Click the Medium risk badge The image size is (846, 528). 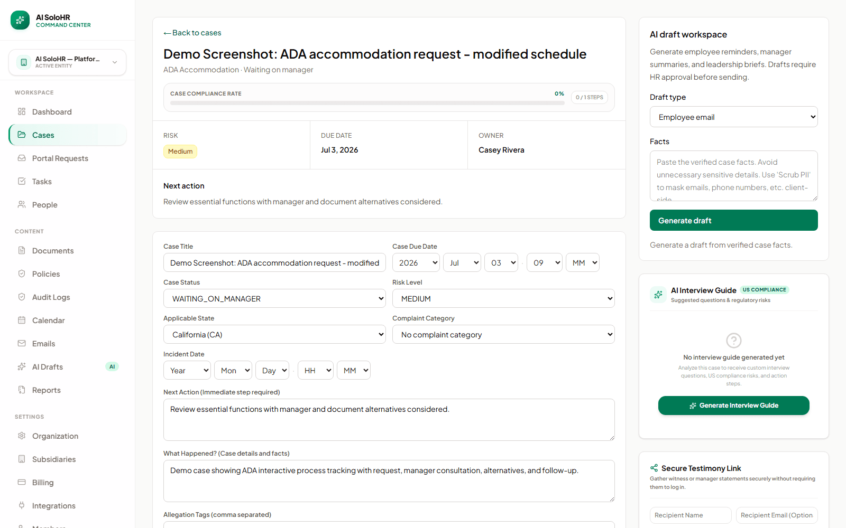coord(180,152)
